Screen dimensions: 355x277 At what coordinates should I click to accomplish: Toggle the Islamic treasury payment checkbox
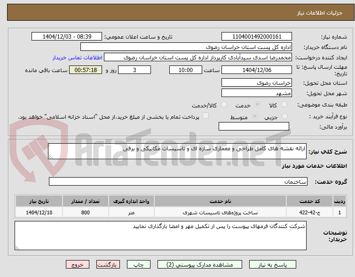205,116
